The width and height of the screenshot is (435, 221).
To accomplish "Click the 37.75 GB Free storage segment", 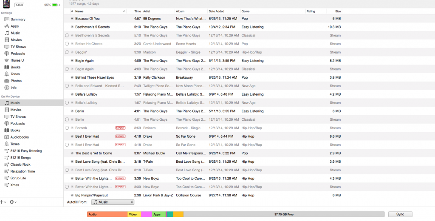I will click(x=284, y=214).
